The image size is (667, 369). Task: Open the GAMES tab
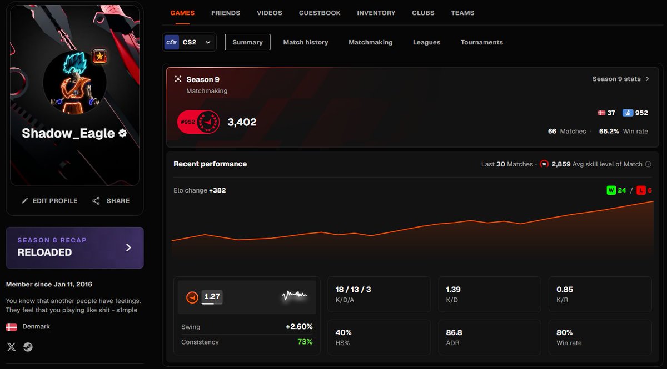click(x=182, y=13)
